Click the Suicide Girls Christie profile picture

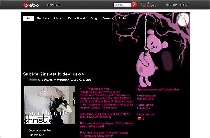(50, 105)
